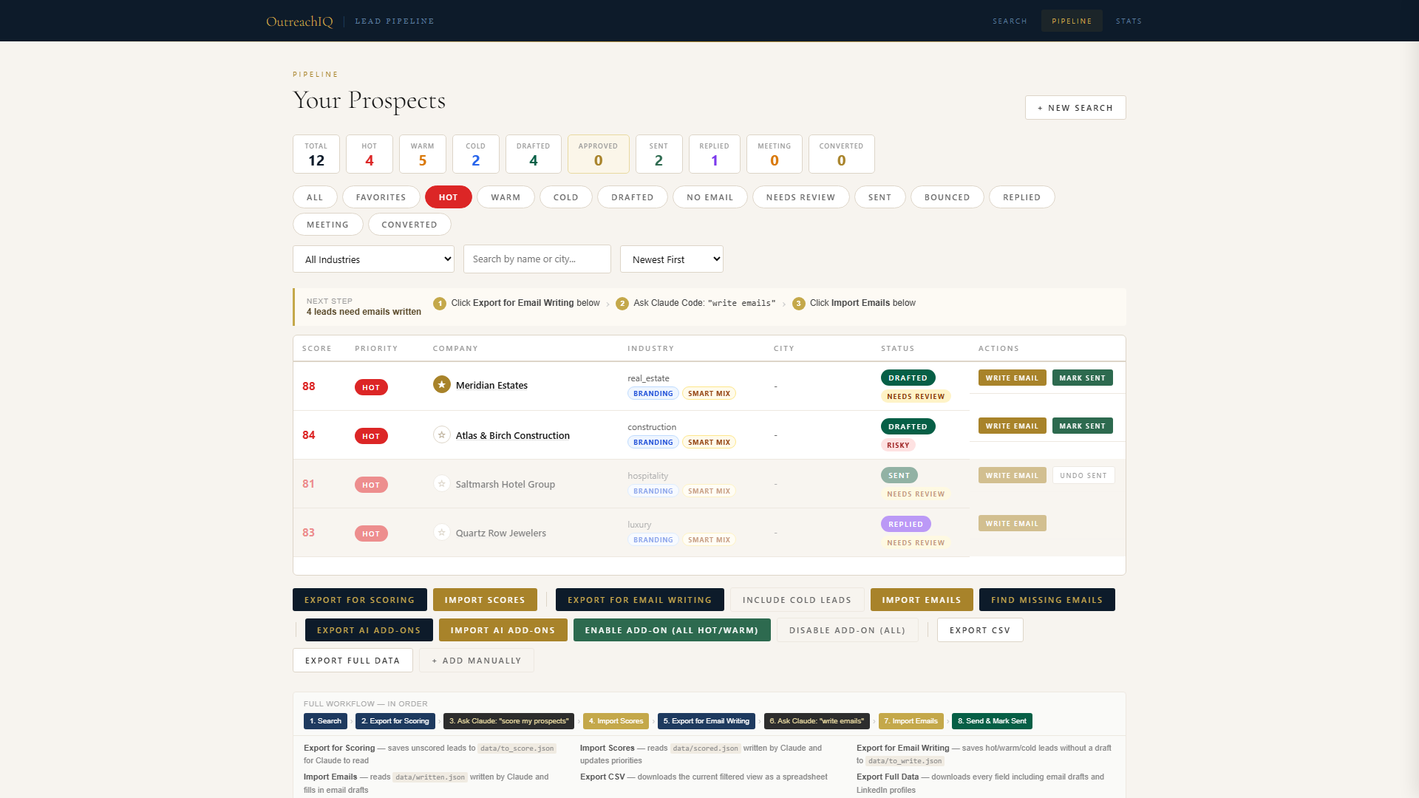The image size is (1419, 798).
Task: Go to Search in top navigation
Action: pos(1010,21)
